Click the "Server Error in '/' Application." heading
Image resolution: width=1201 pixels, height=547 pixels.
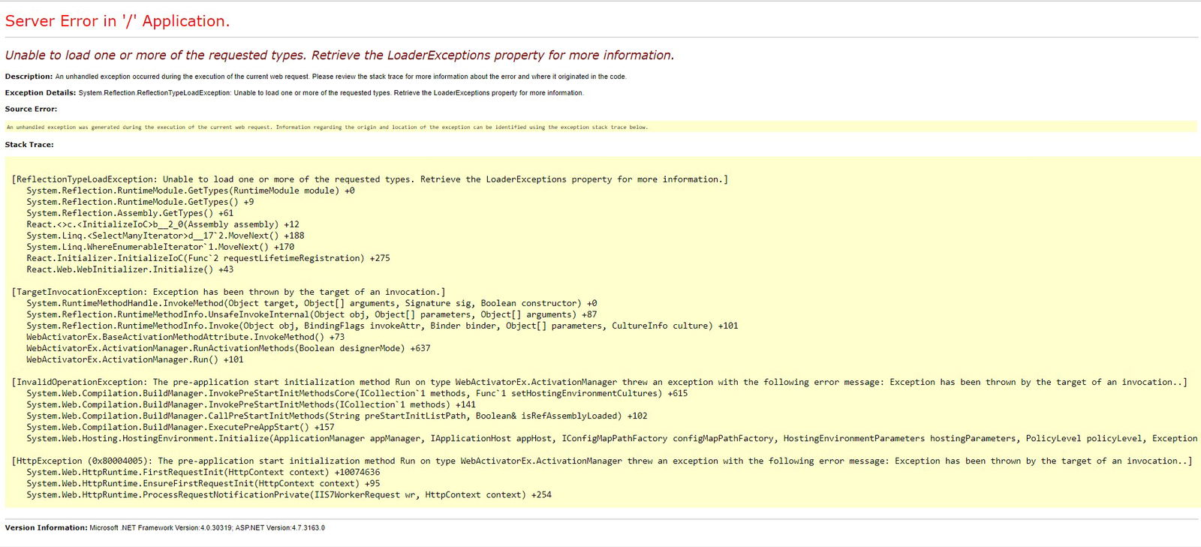tap(117, 22)
